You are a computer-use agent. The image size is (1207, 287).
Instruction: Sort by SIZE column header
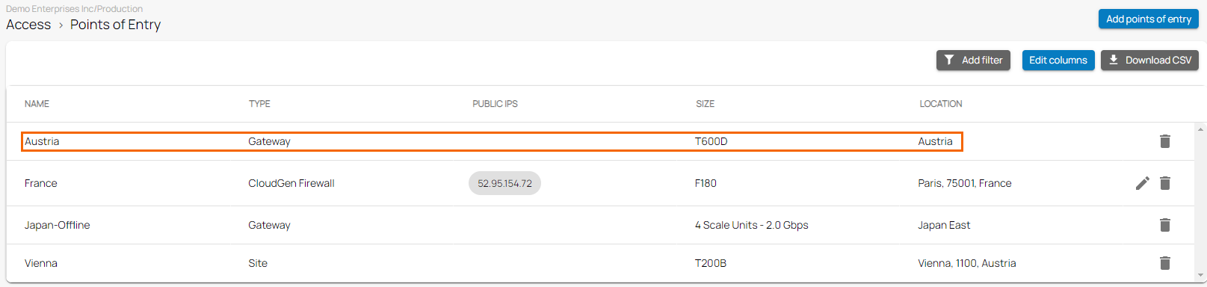[x=705, y=104]
